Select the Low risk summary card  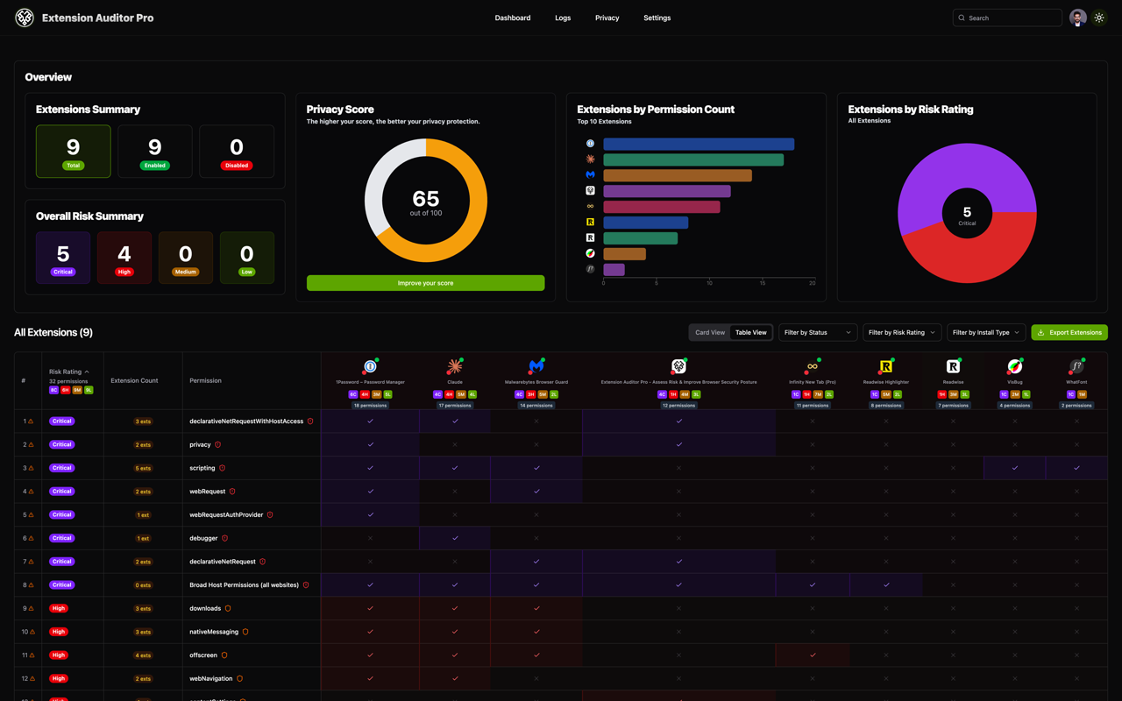point(247,258)
